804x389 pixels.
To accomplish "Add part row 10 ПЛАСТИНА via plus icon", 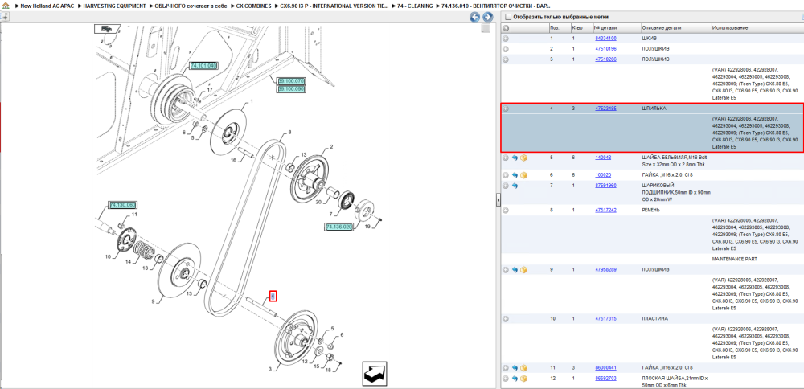I will pyautogui.click(x=506, y=319).
